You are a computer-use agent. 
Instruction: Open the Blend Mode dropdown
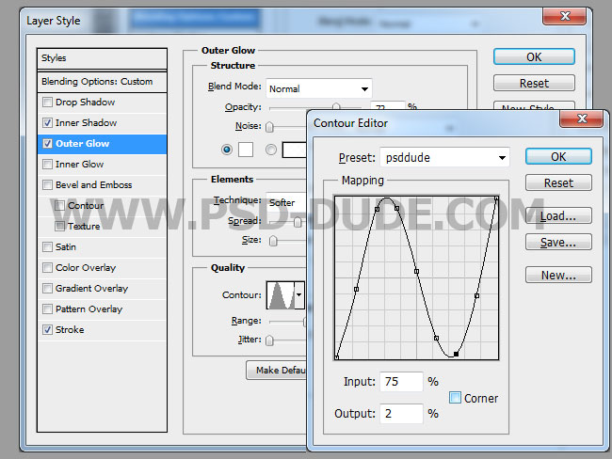point(319,88)
